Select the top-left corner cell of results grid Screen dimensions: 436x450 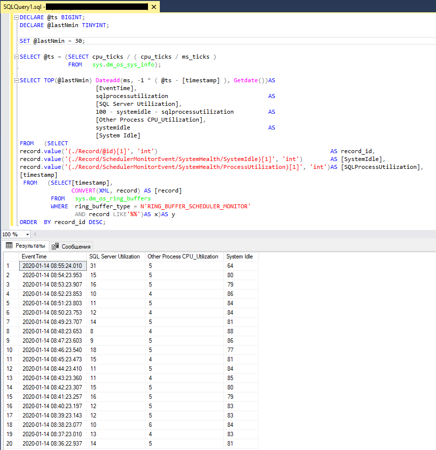[11, 257]
